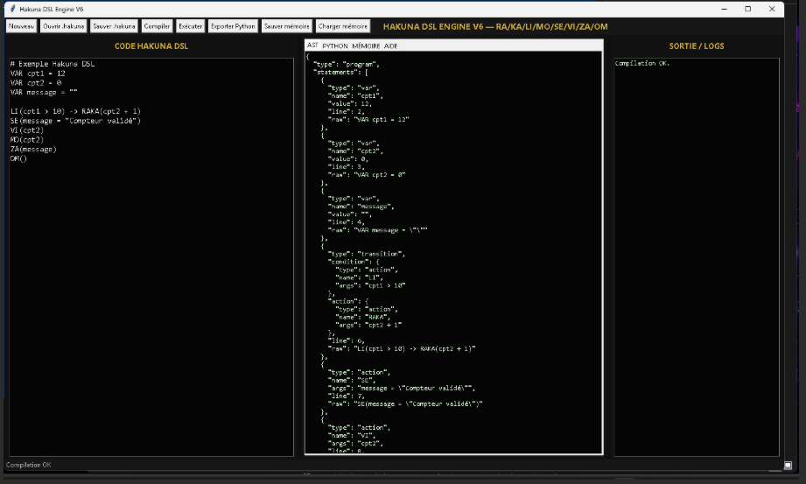806x484 pixels.
Task: Click the SE(message = "Compteur validé") line in editor
Action: click(x=75, y=121)
